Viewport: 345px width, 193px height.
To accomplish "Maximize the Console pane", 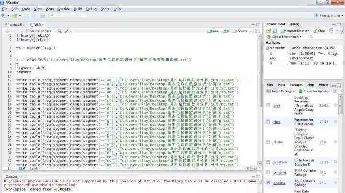I will 258,177.
